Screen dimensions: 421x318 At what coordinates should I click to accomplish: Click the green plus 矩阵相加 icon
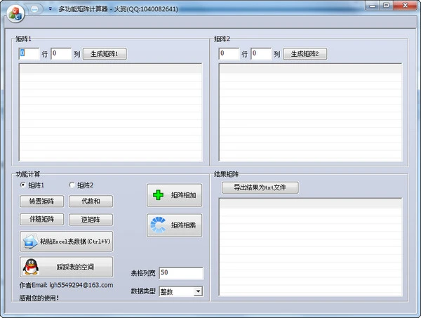159,195
